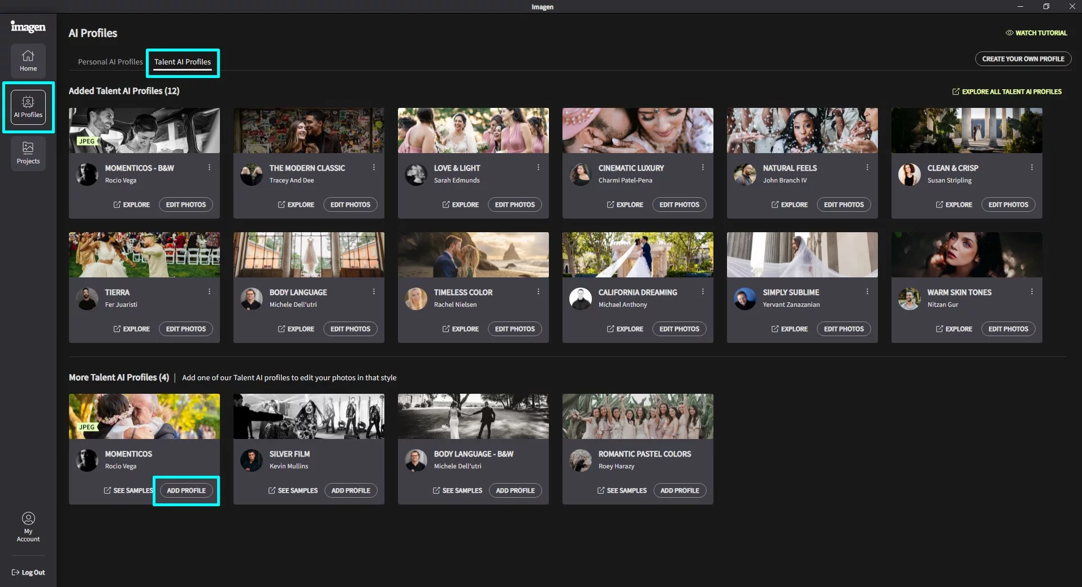Explore the Natural Feels profile
The height and width of the screenshot is (587, 1082).
point(790,205)
